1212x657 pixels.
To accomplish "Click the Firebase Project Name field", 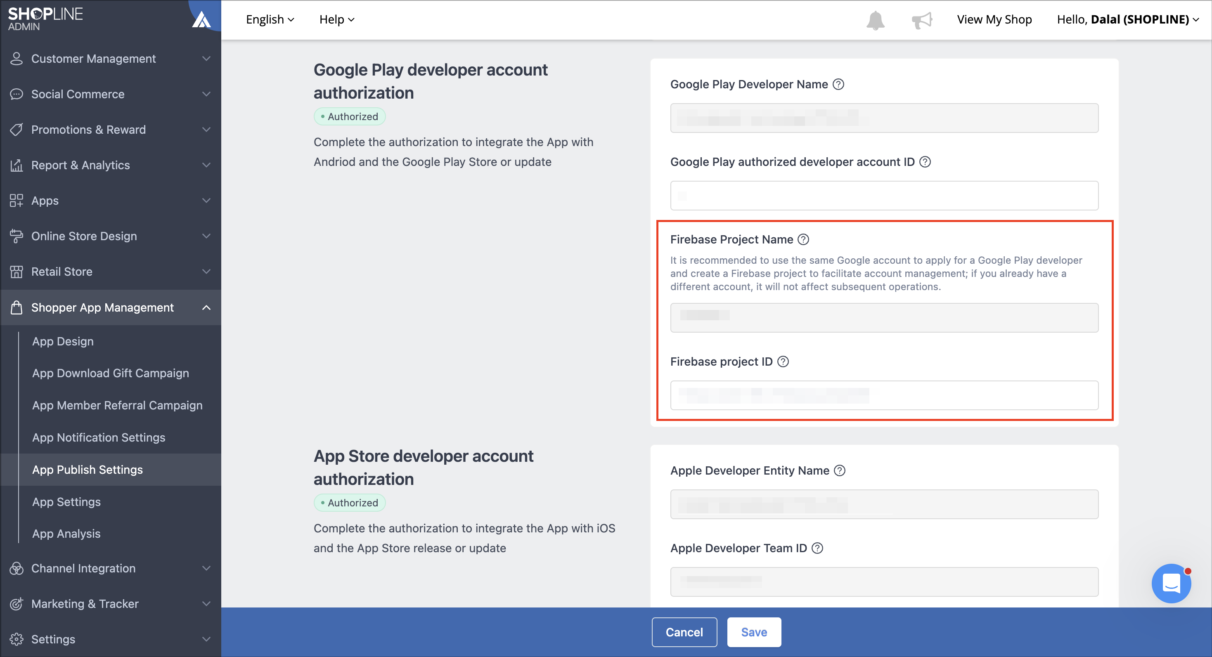I will tap(884, 318).
